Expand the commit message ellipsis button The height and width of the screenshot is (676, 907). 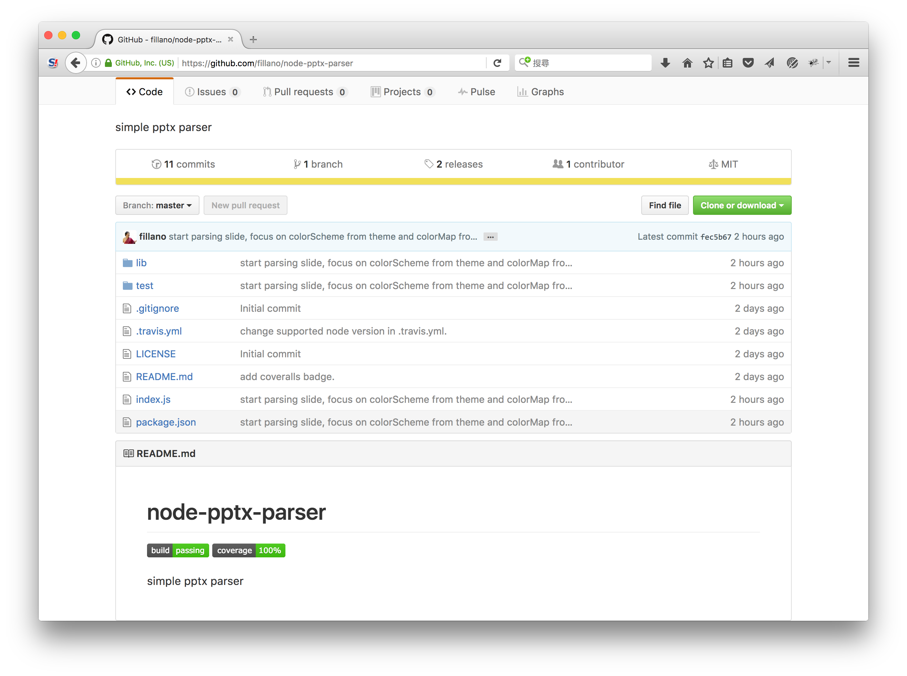click(x=490, y=237)
